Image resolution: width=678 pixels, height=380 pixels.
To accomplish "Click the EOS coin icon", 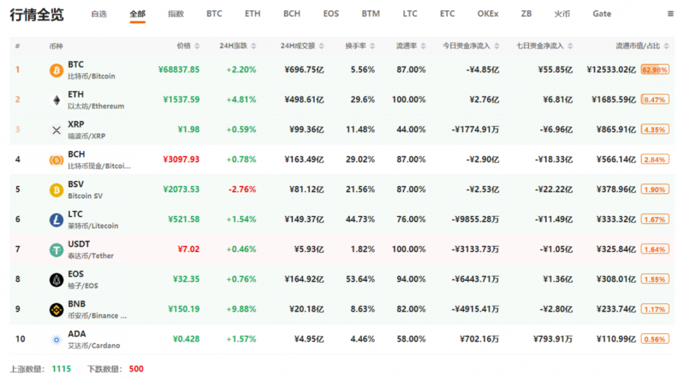I will tap(56, 279).
